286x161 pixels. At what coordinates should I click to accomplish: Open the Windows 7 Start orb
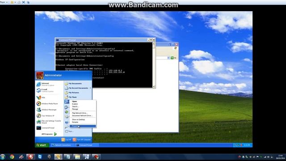[3, 157]
